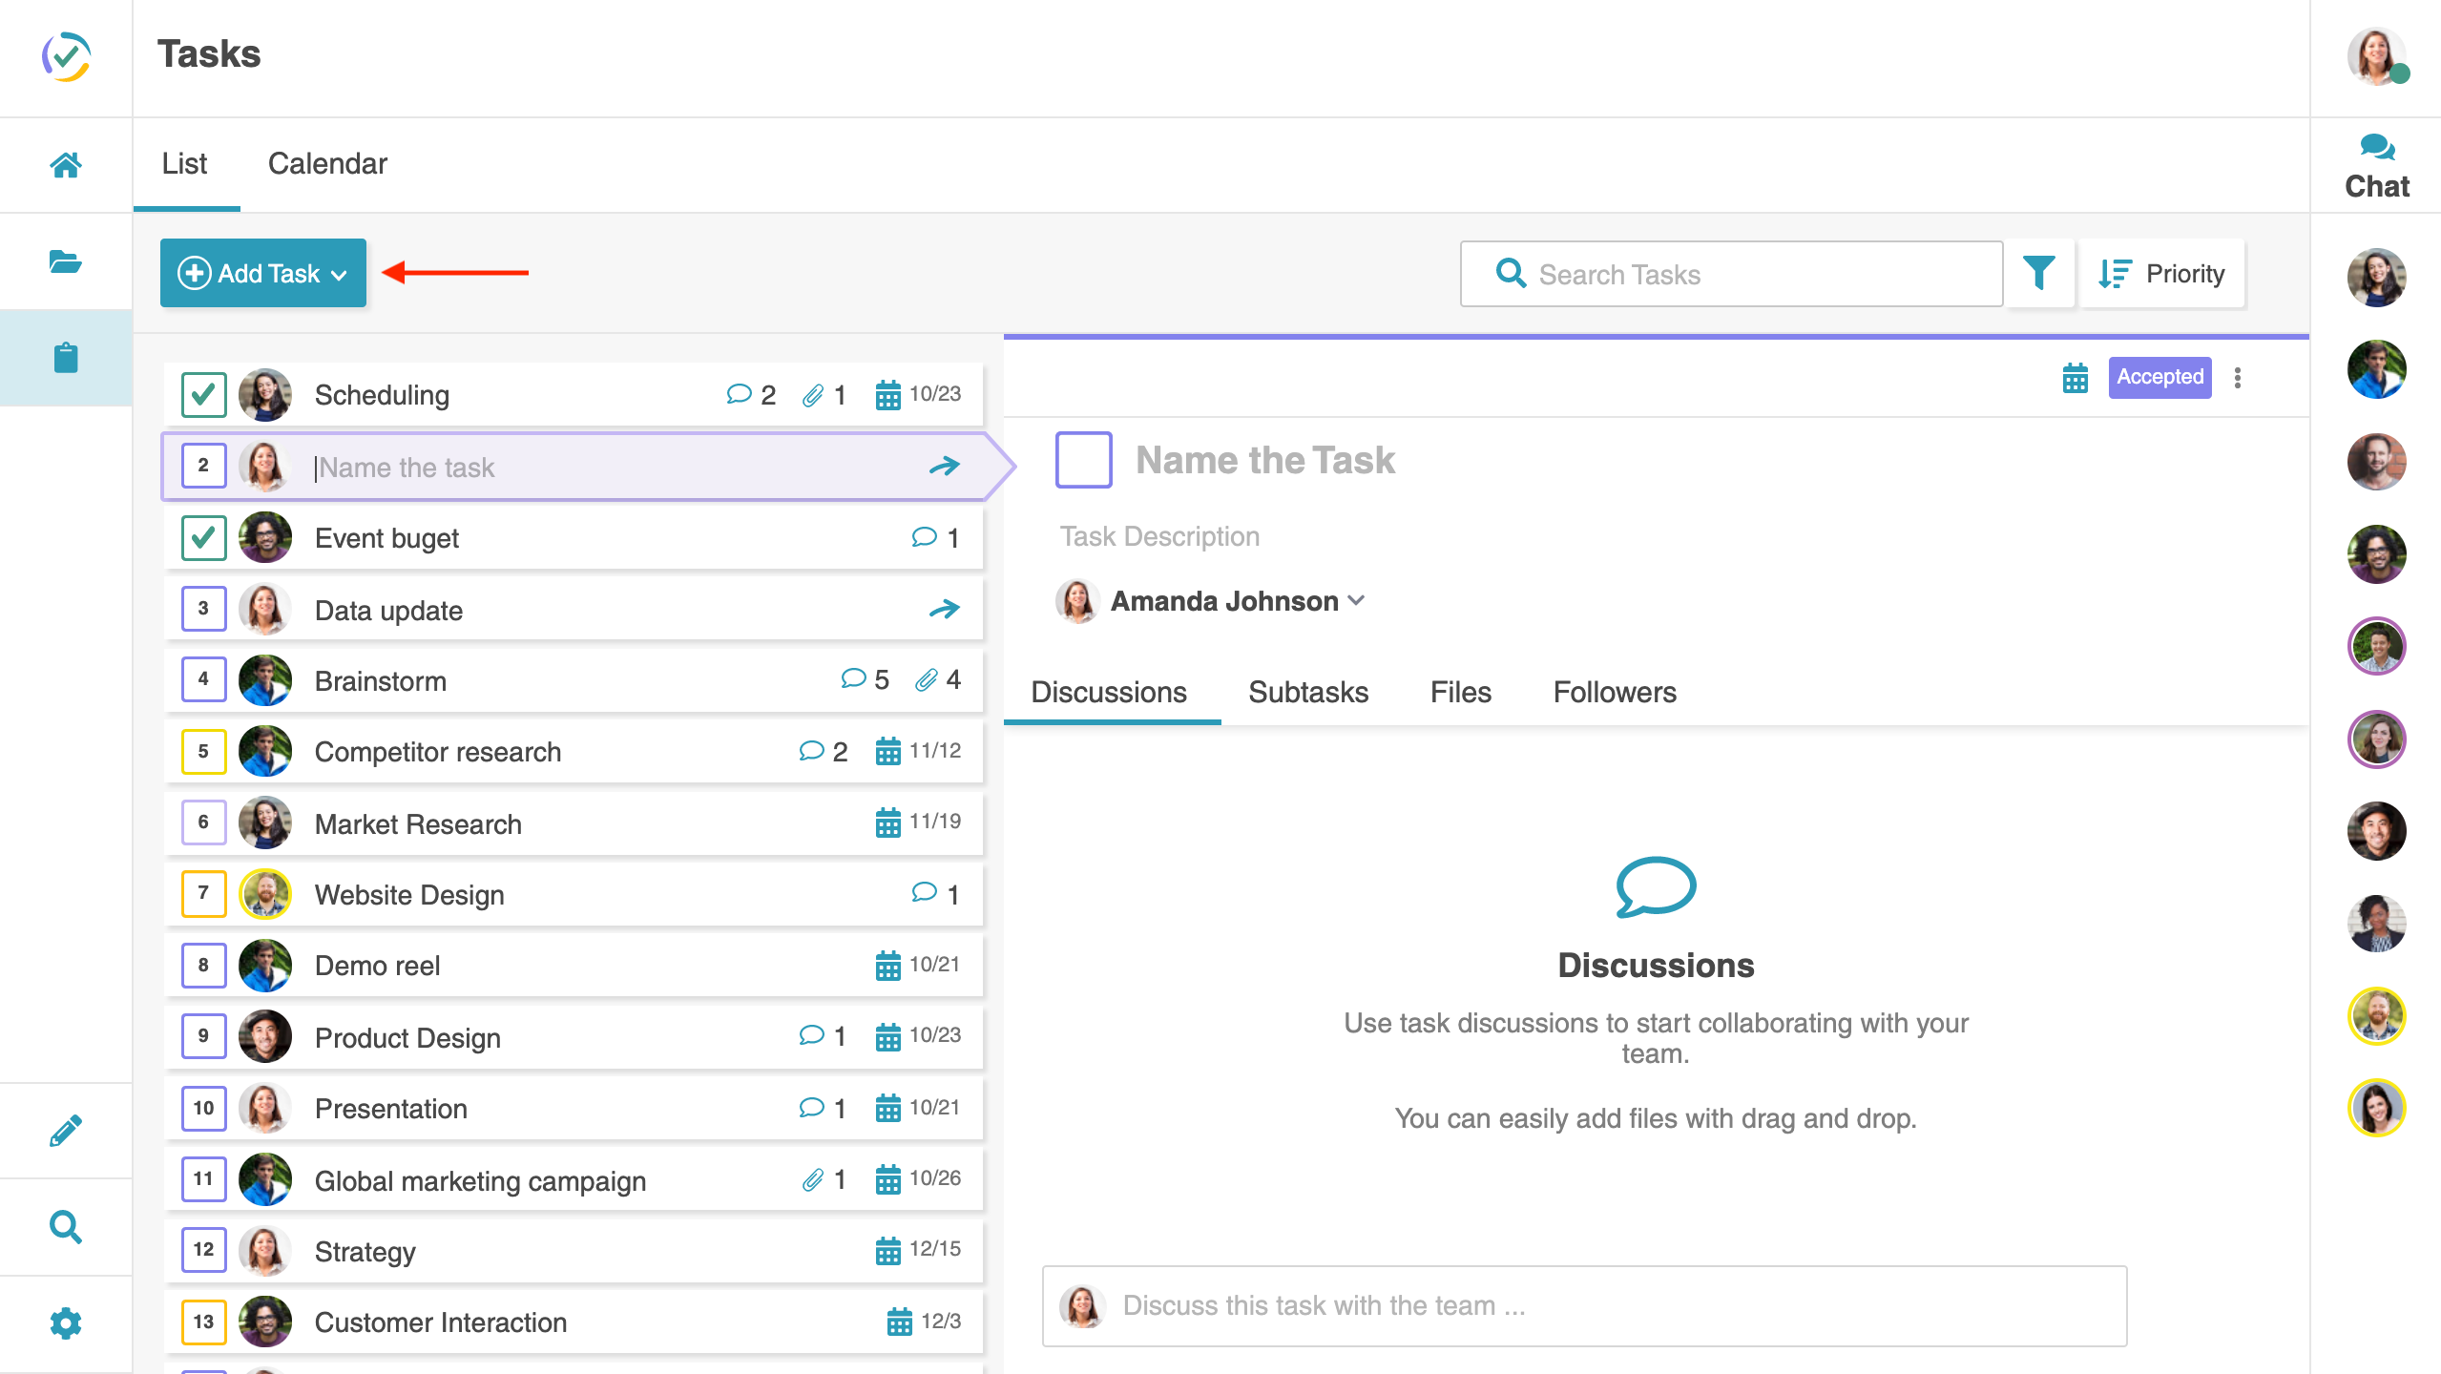The height and width of the screenshot is (1374, 2441).
Task: Open Settings from the sidebar gear
Action: 66,1323
